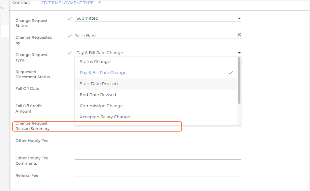Choose Start Date Revised from list

point(156,84)
